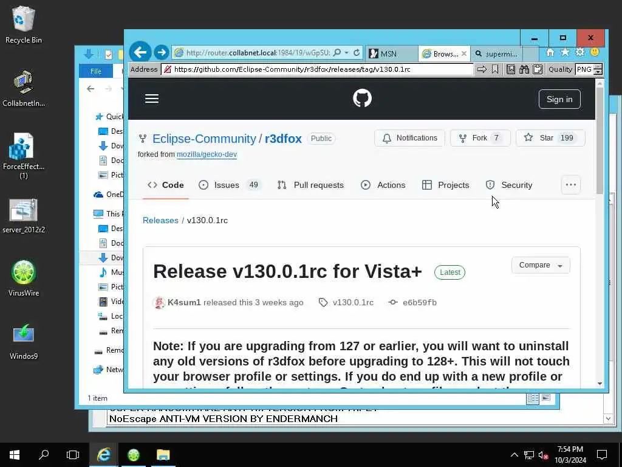Screen dimensions: 622x467
Task: Click the Go arrow beside the Address field
Action: [482, 69]
